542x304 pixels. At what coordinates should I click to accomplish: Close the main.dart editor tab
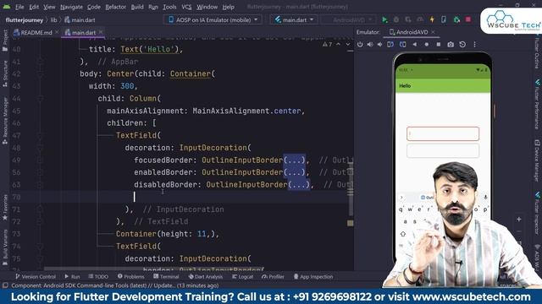(101, 32)
